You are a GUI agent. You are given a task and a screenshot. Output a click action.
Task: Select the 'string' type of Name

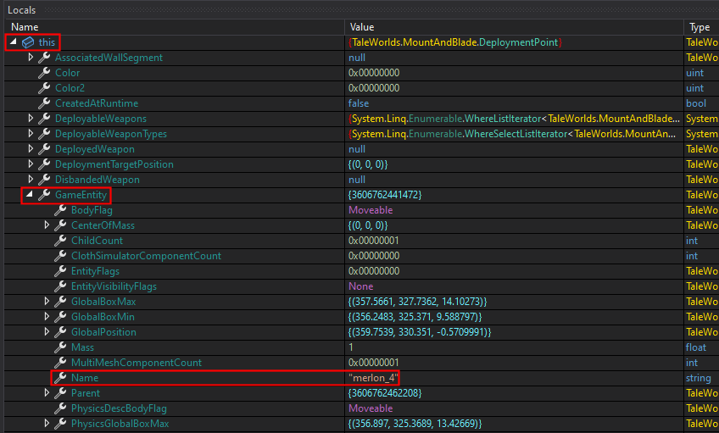[x=699, y=378]
